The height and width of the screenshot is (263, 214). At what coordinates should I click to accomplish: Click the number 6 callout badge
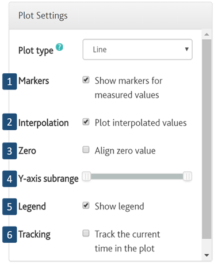[10, 235]
